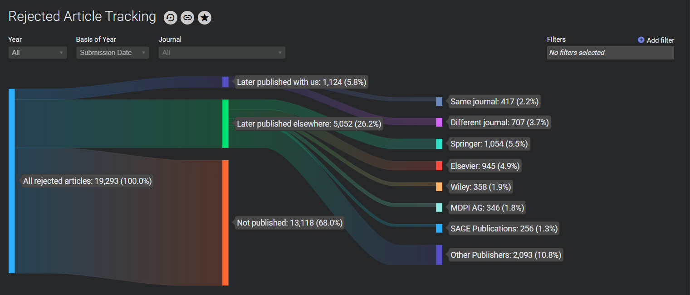This screenshot has height=295, width=690.
Task: Click the reset/history icon beside the title
Action: (170, 18)
